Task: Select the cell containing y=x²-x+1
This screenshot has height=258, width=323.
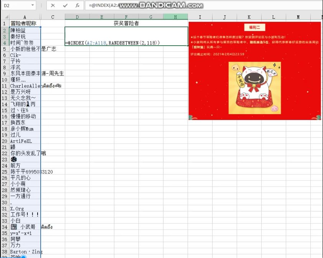Action: 25,233
